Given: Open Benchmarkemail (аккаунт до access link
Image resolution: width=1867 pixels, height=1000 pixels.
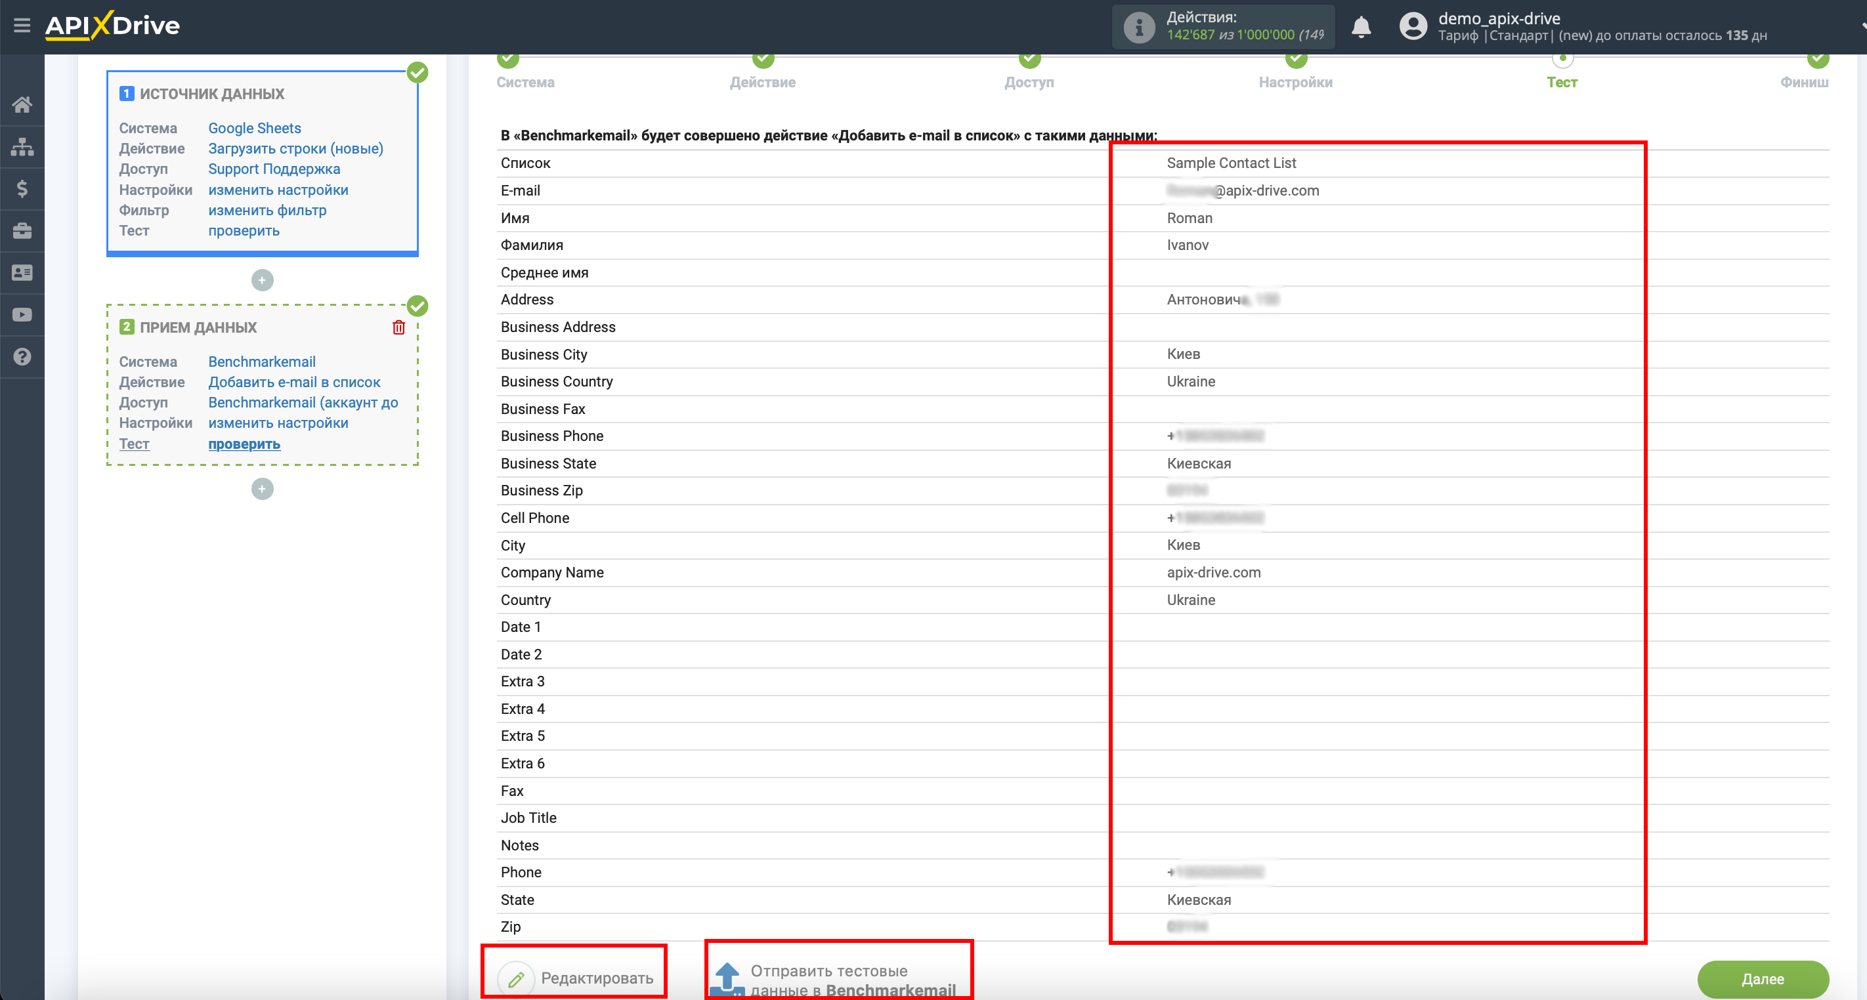Looking at the screenshot, I should click(x=303, y=402).
